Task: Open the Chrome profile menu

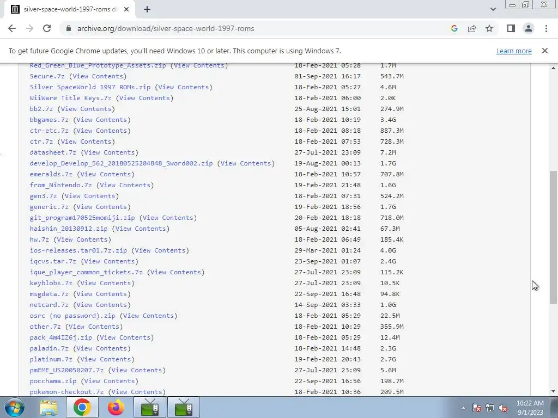Action: (529, 28)
